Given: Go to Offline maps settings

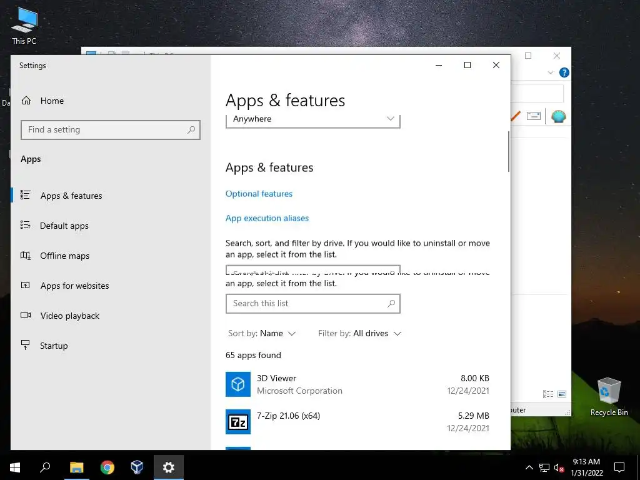Looking at the screenshot, I should [x=64, y=256].
